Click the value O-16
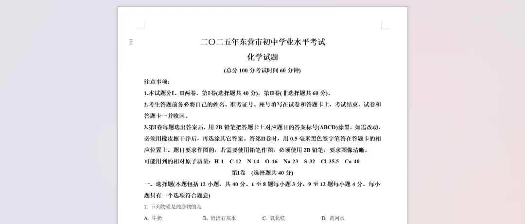 point(271,161)
